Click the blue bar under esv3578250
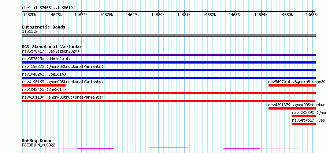 (169, 62)
